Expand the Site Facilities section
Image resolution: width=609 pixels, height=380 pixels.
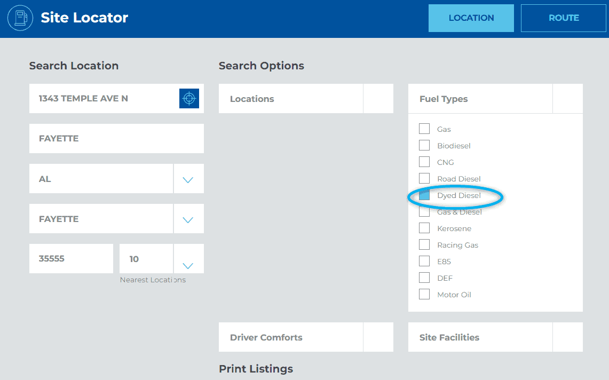(567, 337)
